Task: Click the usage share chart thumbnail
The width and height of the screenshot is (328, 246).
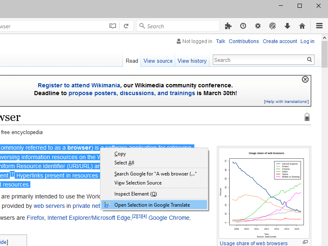Action: 264,193
